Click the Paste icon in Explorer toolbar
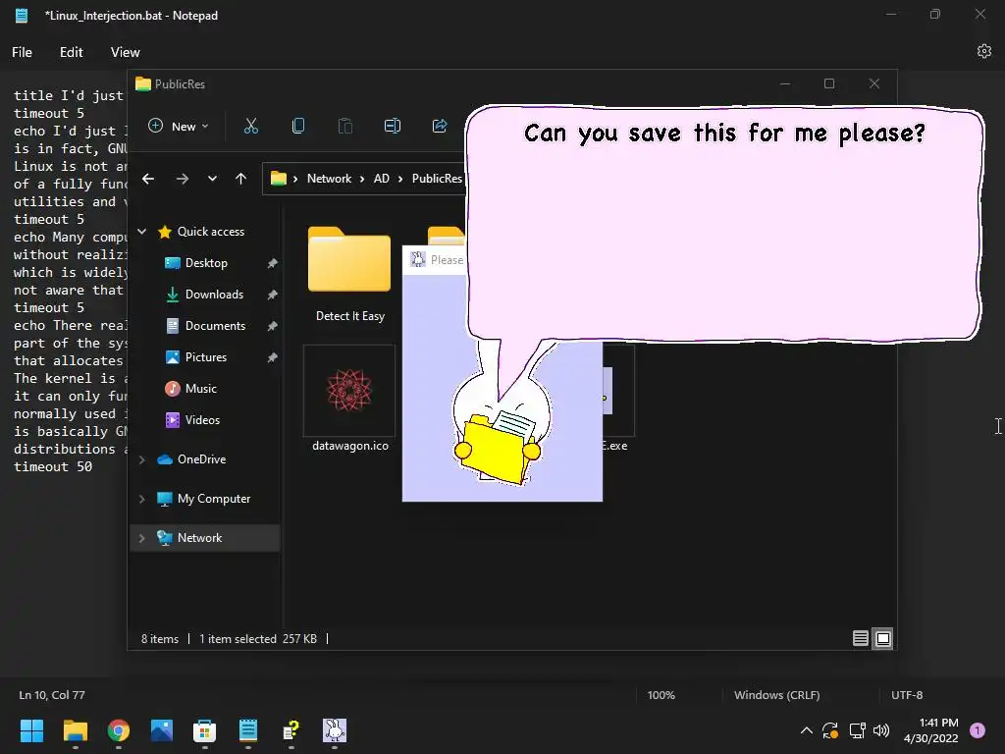The height and width of the screenshot is (754, 1005). 344,127
